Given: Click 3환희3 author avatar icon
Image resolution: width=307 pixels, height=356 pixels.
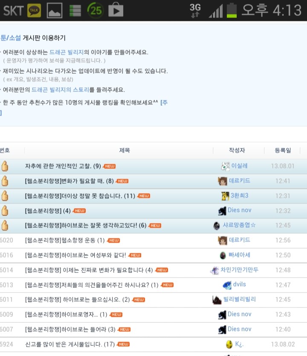Looking at the screenshot, I should pos(225,196).
